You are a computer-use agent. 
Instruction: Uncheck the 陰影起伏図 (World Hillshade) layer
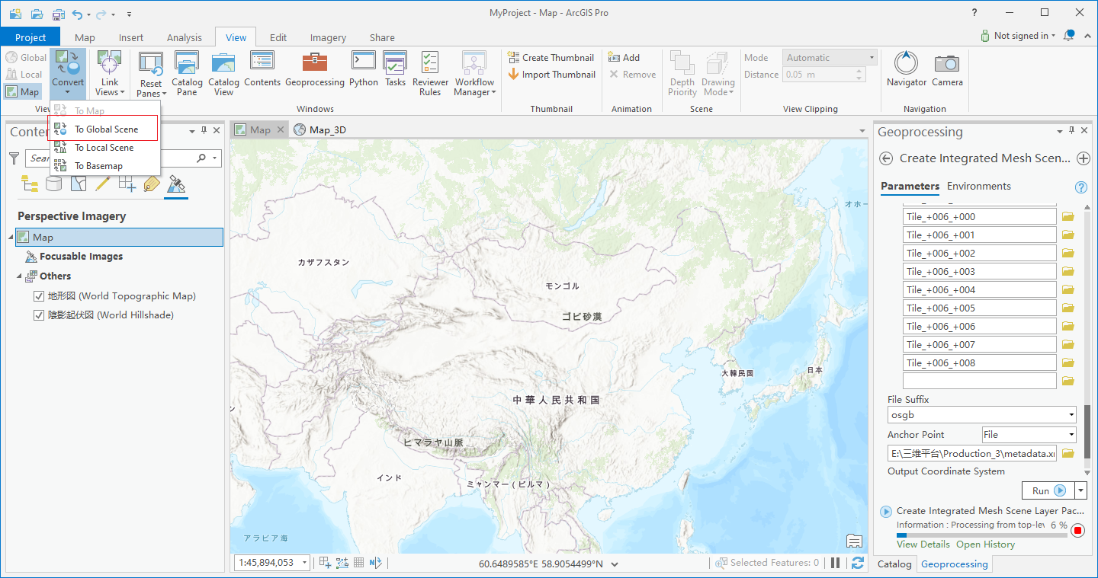point(39,315)
